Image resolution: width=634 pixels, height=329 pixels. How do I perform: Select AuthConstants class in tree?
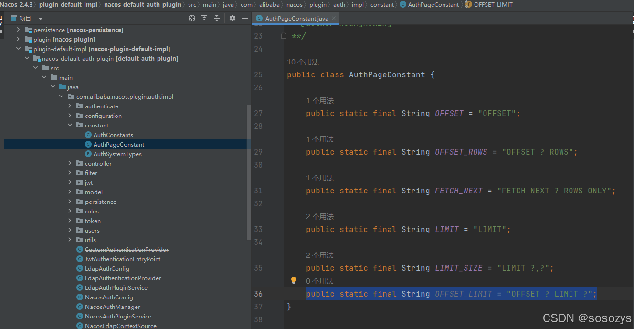click(113, 135)
